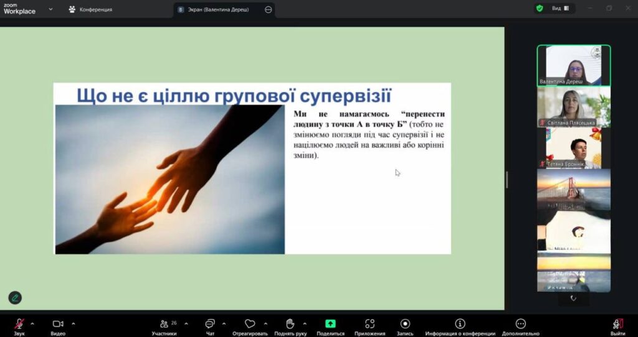Screen dimensions: 638x337
Task: Click the green Поделиться share screen icon
Action: pyautogui.click(x=330, y=324)
